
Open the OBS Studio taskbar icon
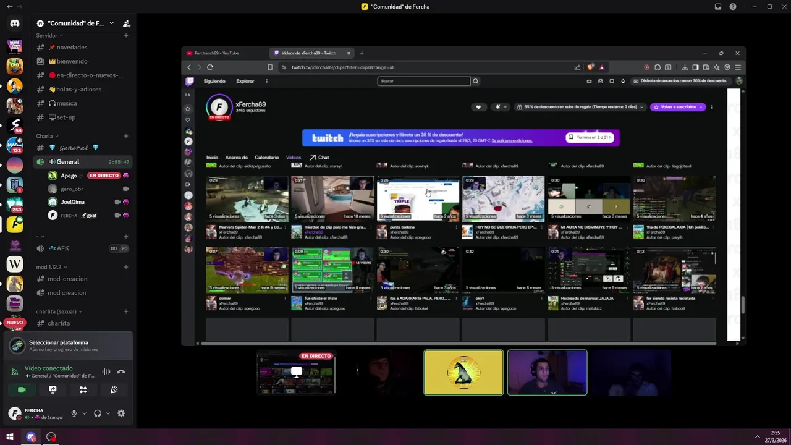click(x=51, y=437)
